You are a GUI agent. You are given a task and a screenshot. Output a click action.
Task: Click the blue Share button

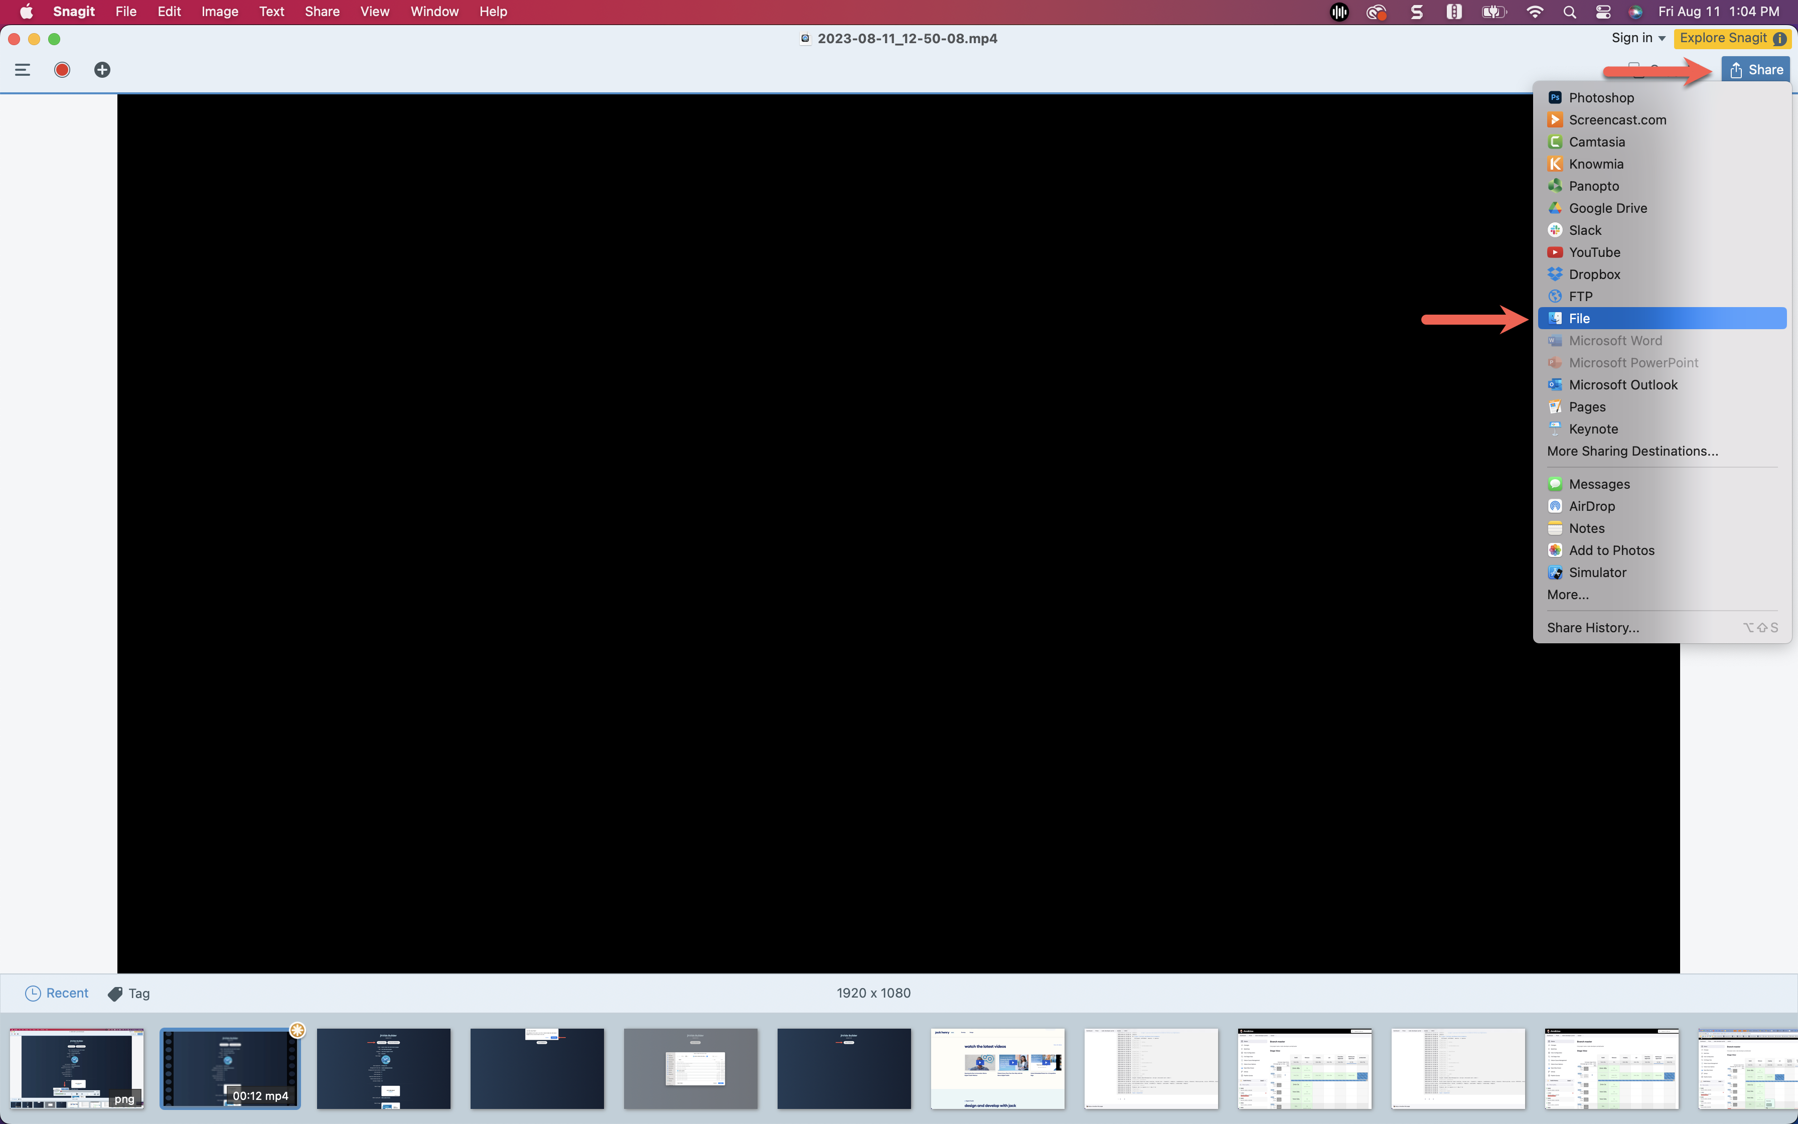pos(1755,70)
